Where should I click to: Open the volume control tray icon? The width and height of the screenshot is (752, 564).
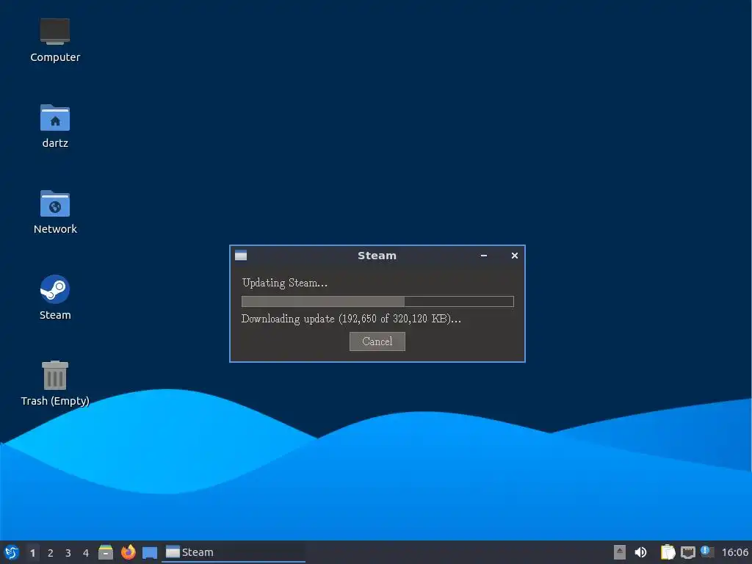point(640,552)
